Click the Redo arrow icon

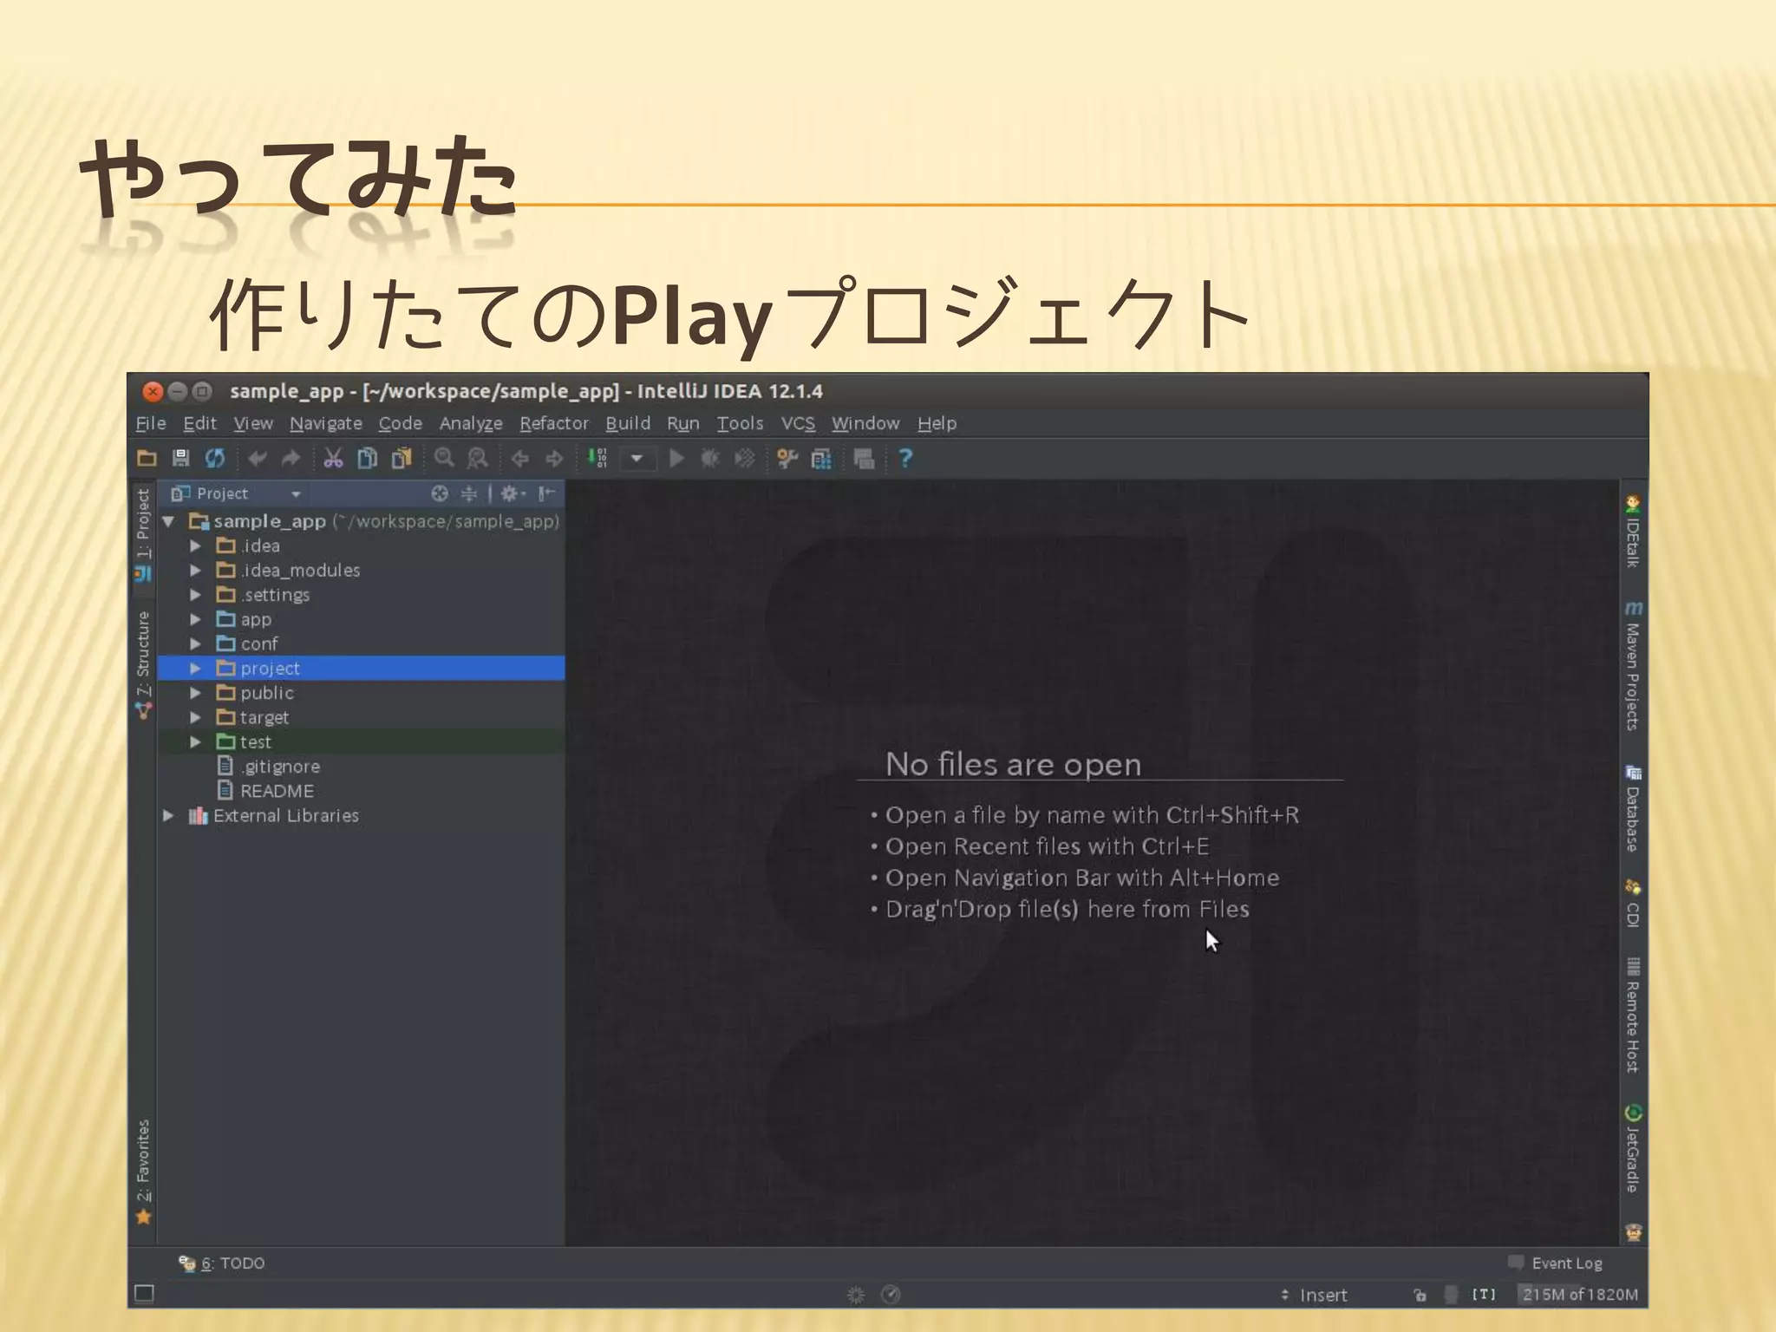(291, 458)
